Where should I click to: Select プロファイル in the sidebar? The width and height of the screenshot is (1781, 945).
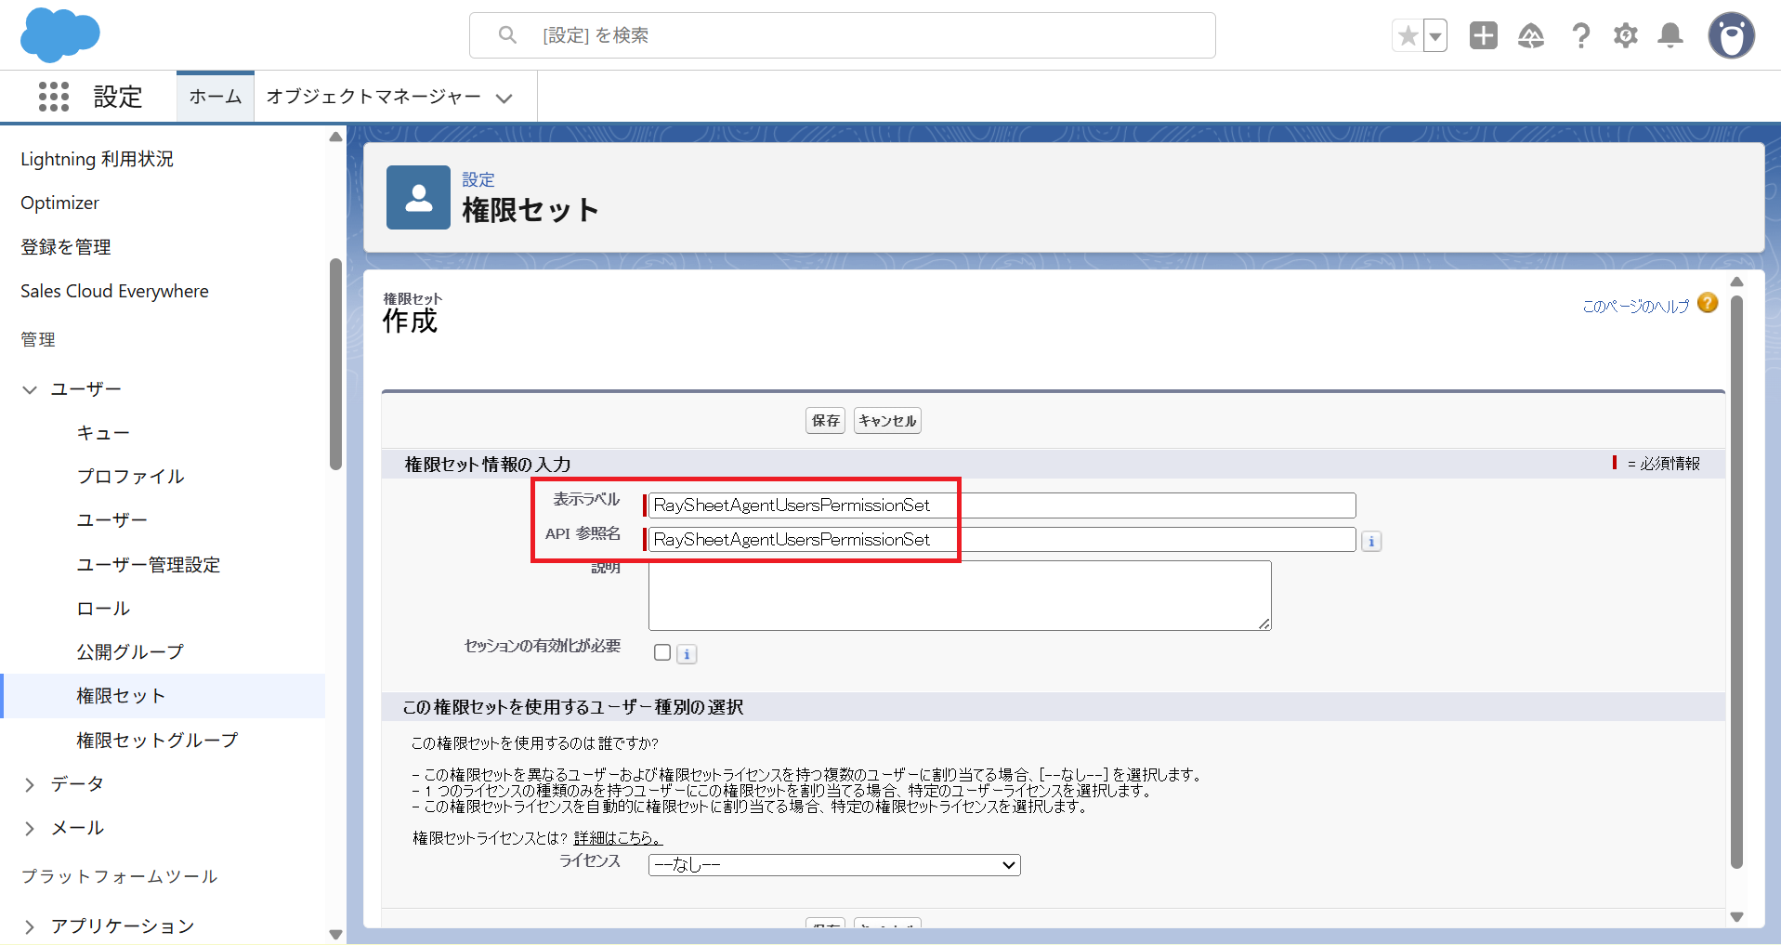pos(130,477)
